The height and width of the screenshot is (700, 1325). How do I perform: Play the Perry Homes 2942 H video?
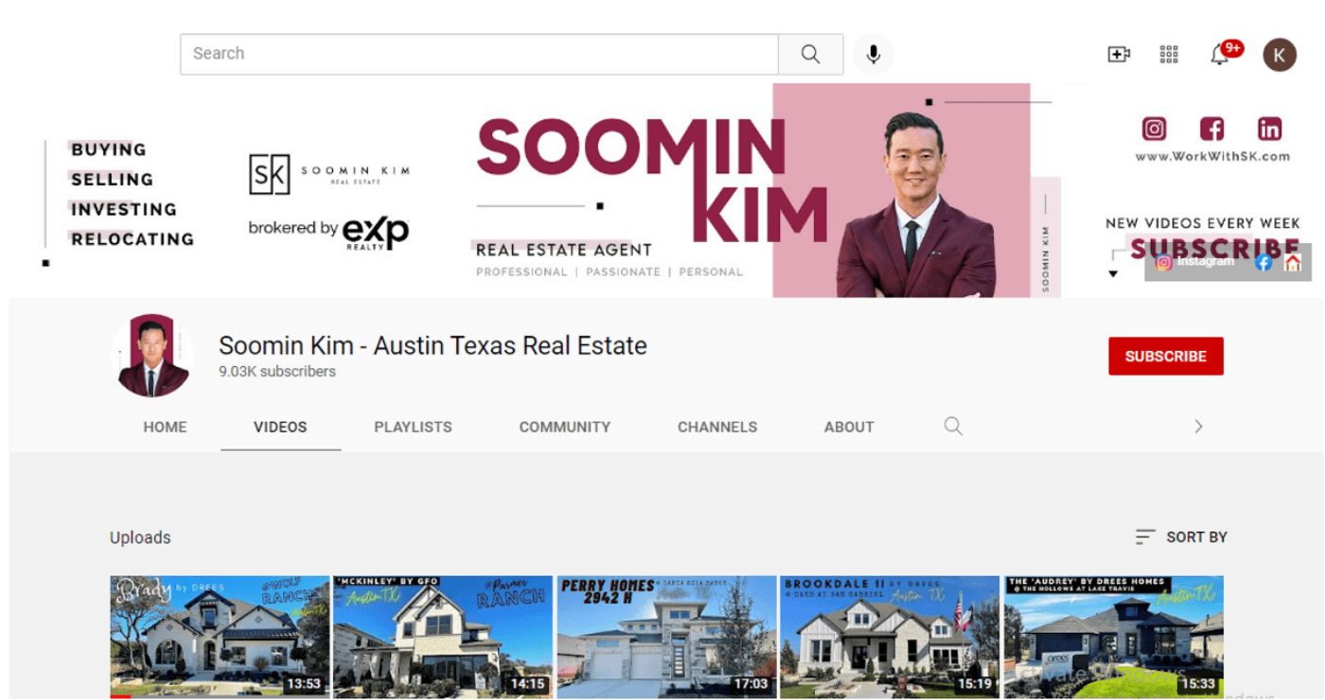666,638
